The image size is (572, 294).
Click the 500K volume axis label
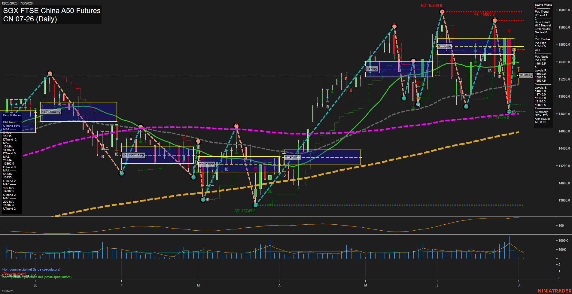click(x=562, y=250)
